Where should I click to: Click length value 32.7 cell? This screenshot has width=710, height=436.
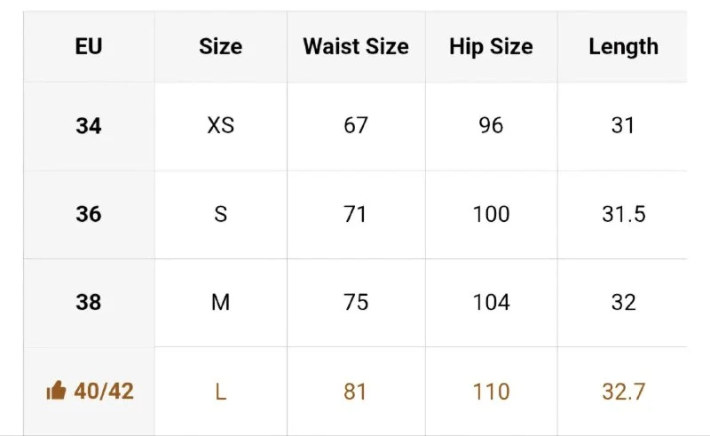623,391
